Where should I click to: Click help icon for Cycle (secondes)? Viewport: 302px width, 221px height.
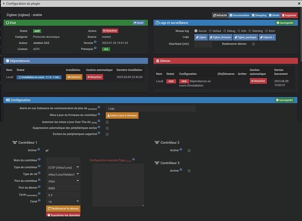click(39, 194)
